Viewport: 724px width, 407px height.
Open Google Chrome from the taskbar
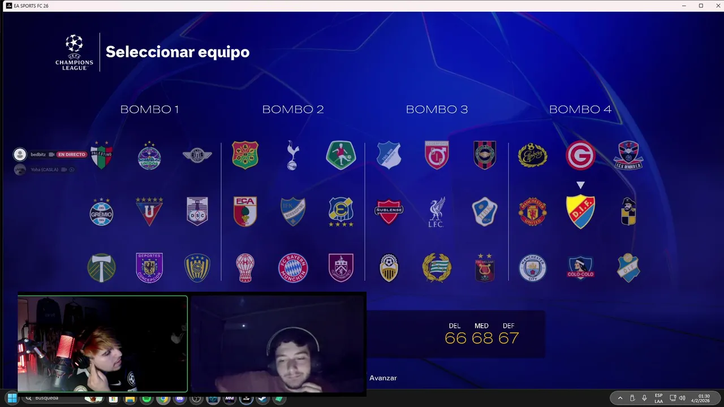point(163,399)
